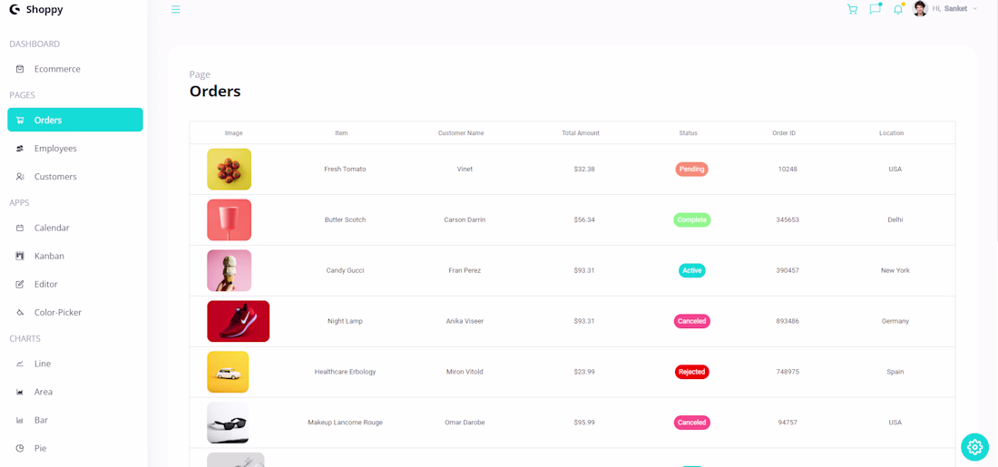Sort by the Location column header

(x=892, y=133)
